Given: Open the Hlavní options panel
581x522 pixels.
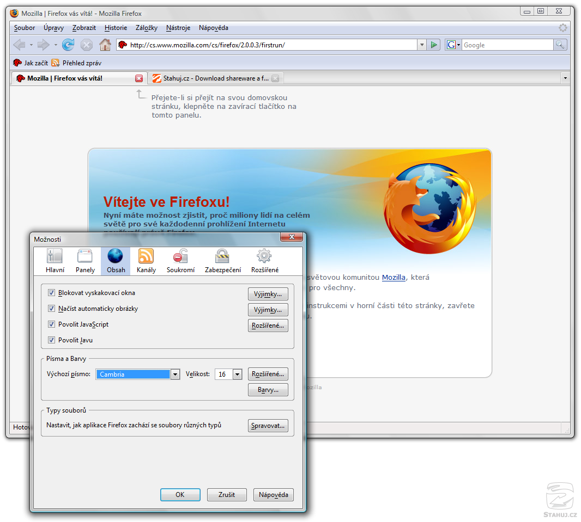Looking at the screenshot, I should 55,261.
